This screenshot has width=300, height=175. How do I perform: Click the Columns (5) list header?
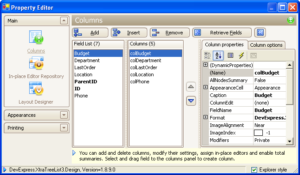156,44
